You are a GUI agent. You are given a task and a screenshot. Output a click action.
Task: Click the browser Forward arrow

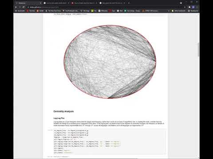[x=20, y=7]
